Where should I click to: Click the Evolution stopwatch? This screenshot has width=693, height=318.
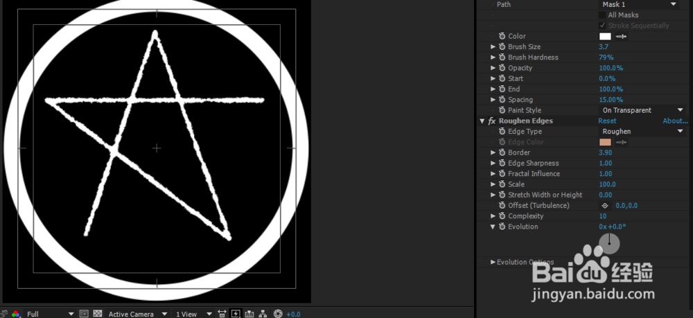[x=502, y=227]
